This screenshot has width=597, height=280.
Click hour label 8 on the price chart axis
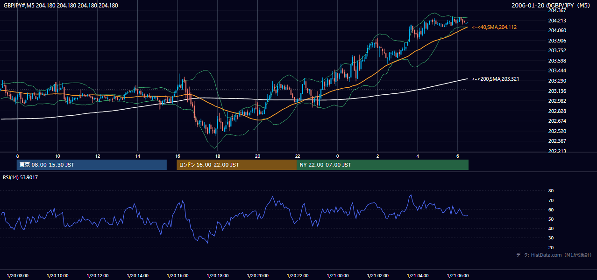coord(17,156)
